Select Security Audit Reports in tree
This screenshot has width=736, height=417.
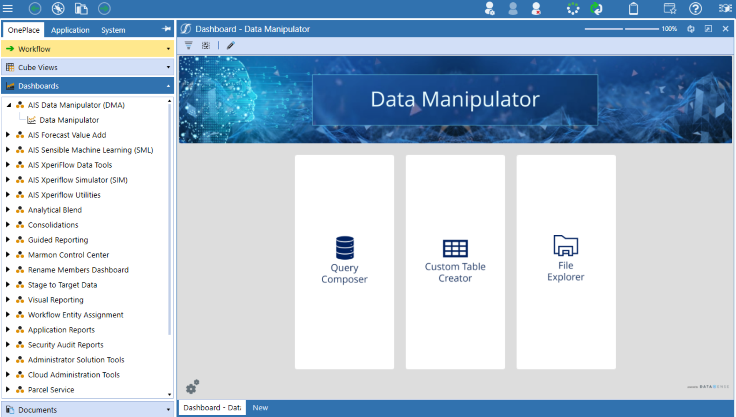coord(66,345)
